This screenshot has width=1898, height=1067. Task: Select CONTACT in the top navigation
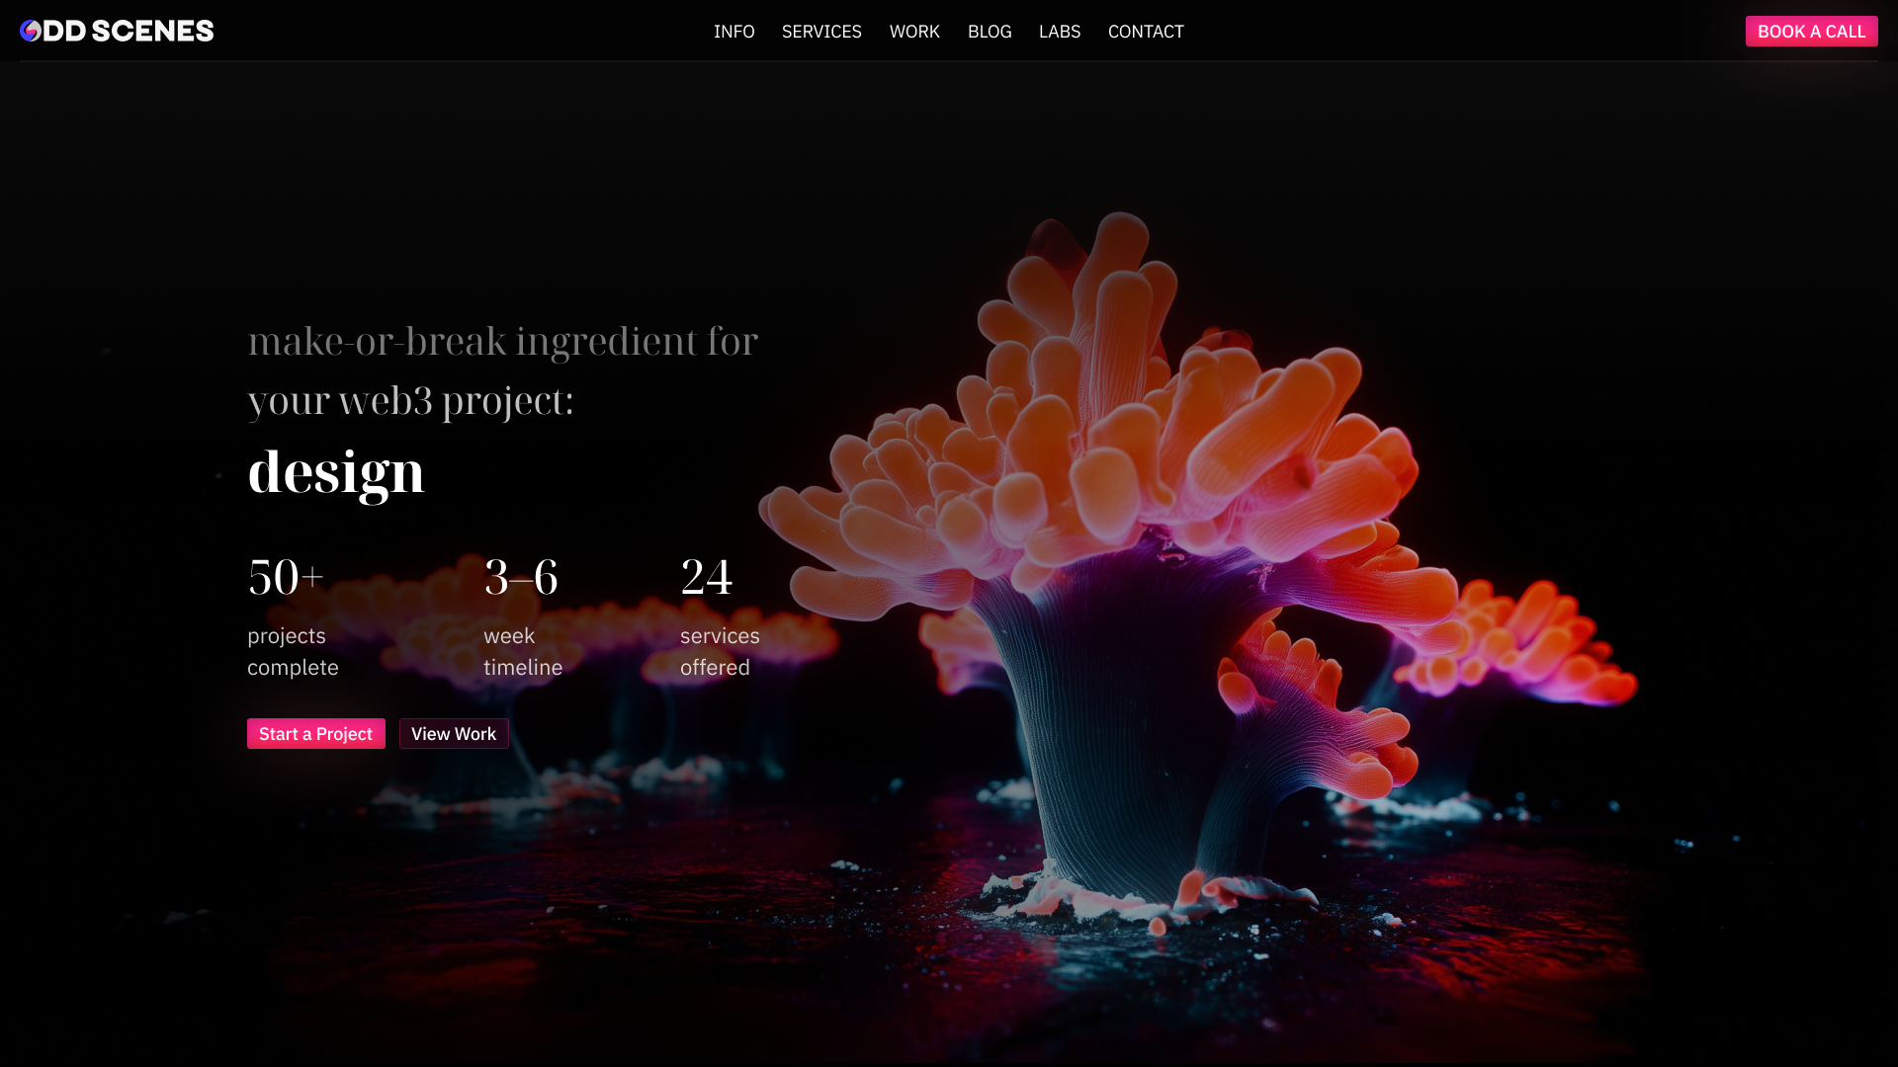(1146, 32)
